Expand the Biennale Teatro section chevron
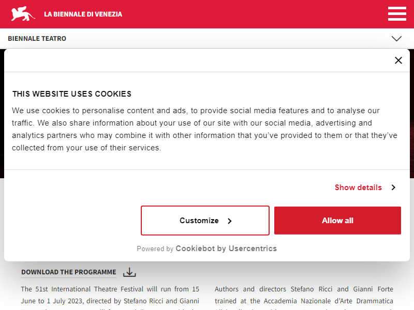This screenshot has width=414, height=310. [x=396, y=38]
